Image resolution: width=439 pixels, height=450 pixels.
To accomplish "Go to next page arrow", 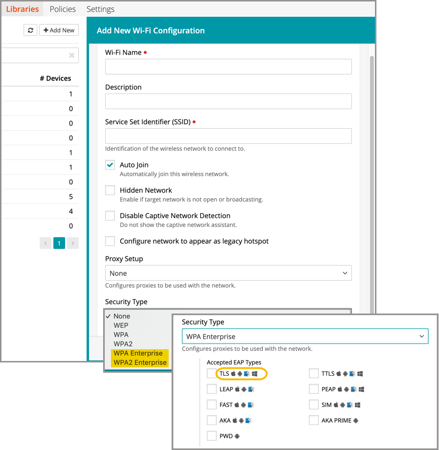I will [73, 243].
